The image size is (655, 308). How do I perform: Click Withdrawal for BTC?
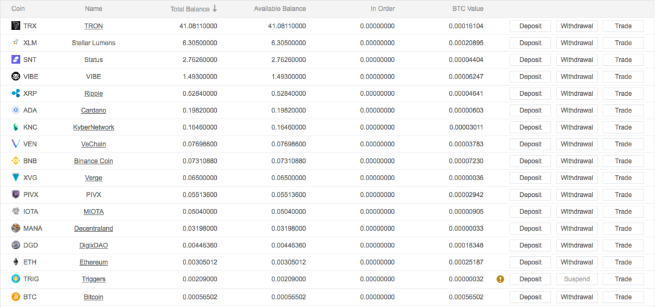tap(577, 297)
